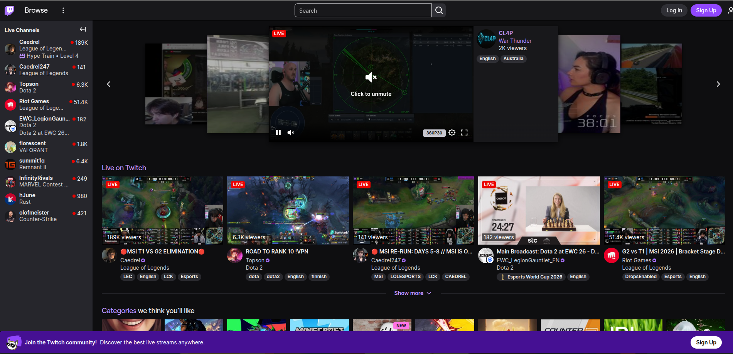733x354 pixels.
Task: Select the woman streamer carousel thumbnail
Action: [x=589, y=84]
